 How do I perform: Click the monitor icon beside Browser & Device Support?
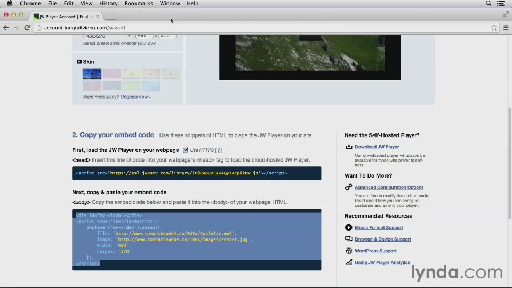tap(348, 239)
